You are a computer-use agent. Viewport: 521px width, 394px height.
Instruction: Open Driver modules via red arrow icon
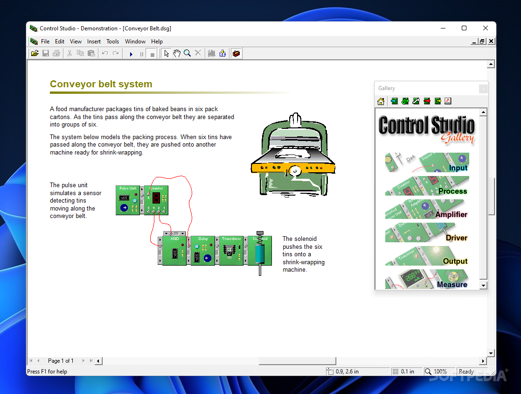point(427,101)
